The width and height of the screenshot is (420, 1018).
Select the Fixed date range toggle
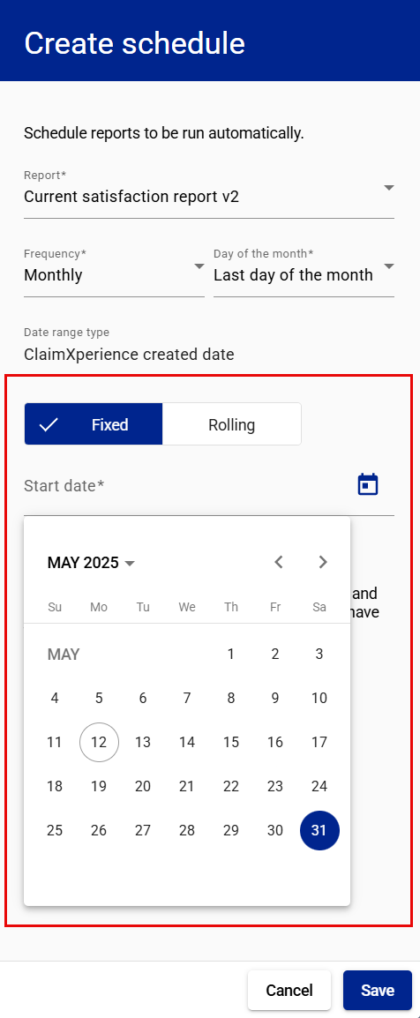click(94, 424)
